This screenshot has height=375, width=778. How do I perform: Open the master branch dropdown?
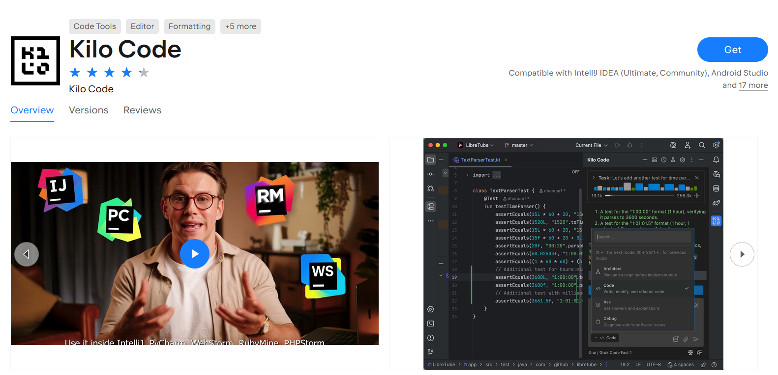point(519,145)
